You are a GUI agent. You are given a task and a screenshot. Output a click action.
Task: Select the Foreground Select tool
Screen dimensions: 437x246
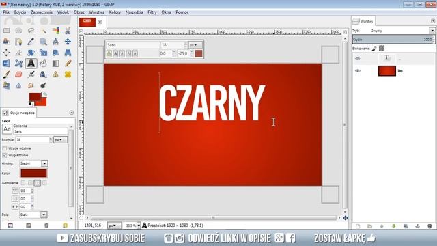[6, 42]
